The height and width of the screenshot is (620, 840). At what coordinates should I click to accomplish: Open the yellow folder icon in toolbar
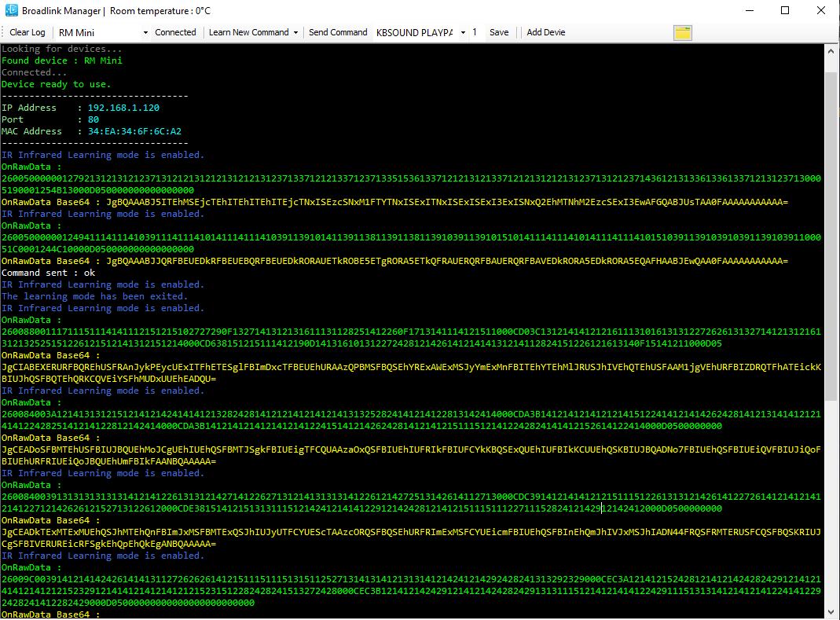683,33
